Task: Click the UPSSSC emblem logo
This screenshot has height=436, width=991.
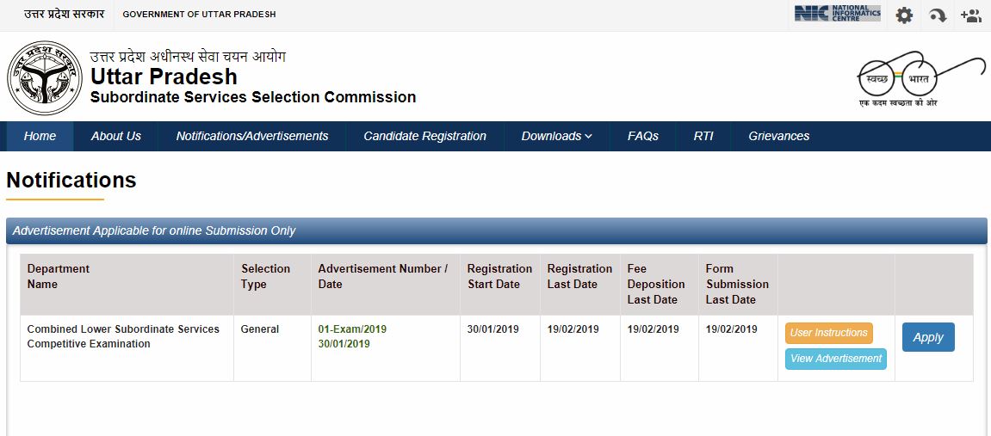Action: click(43, 83)
